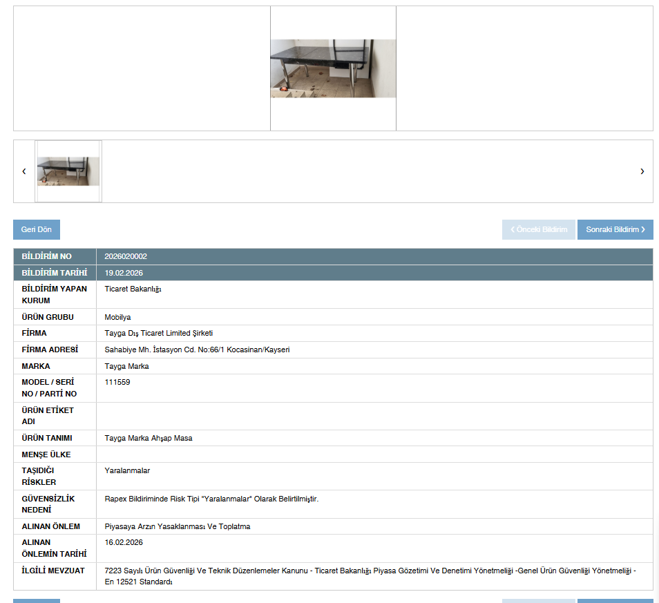Click the Kocasinan/Kayseri company address
Screen dimensions: 659x603
click(197, 350)
